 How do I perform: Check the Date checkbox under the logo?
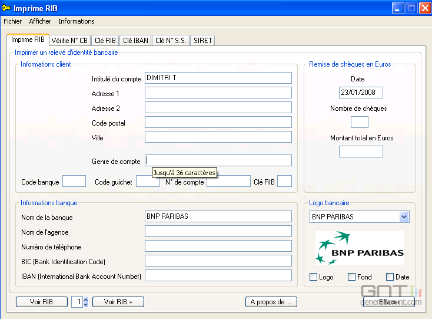point(390,277)
